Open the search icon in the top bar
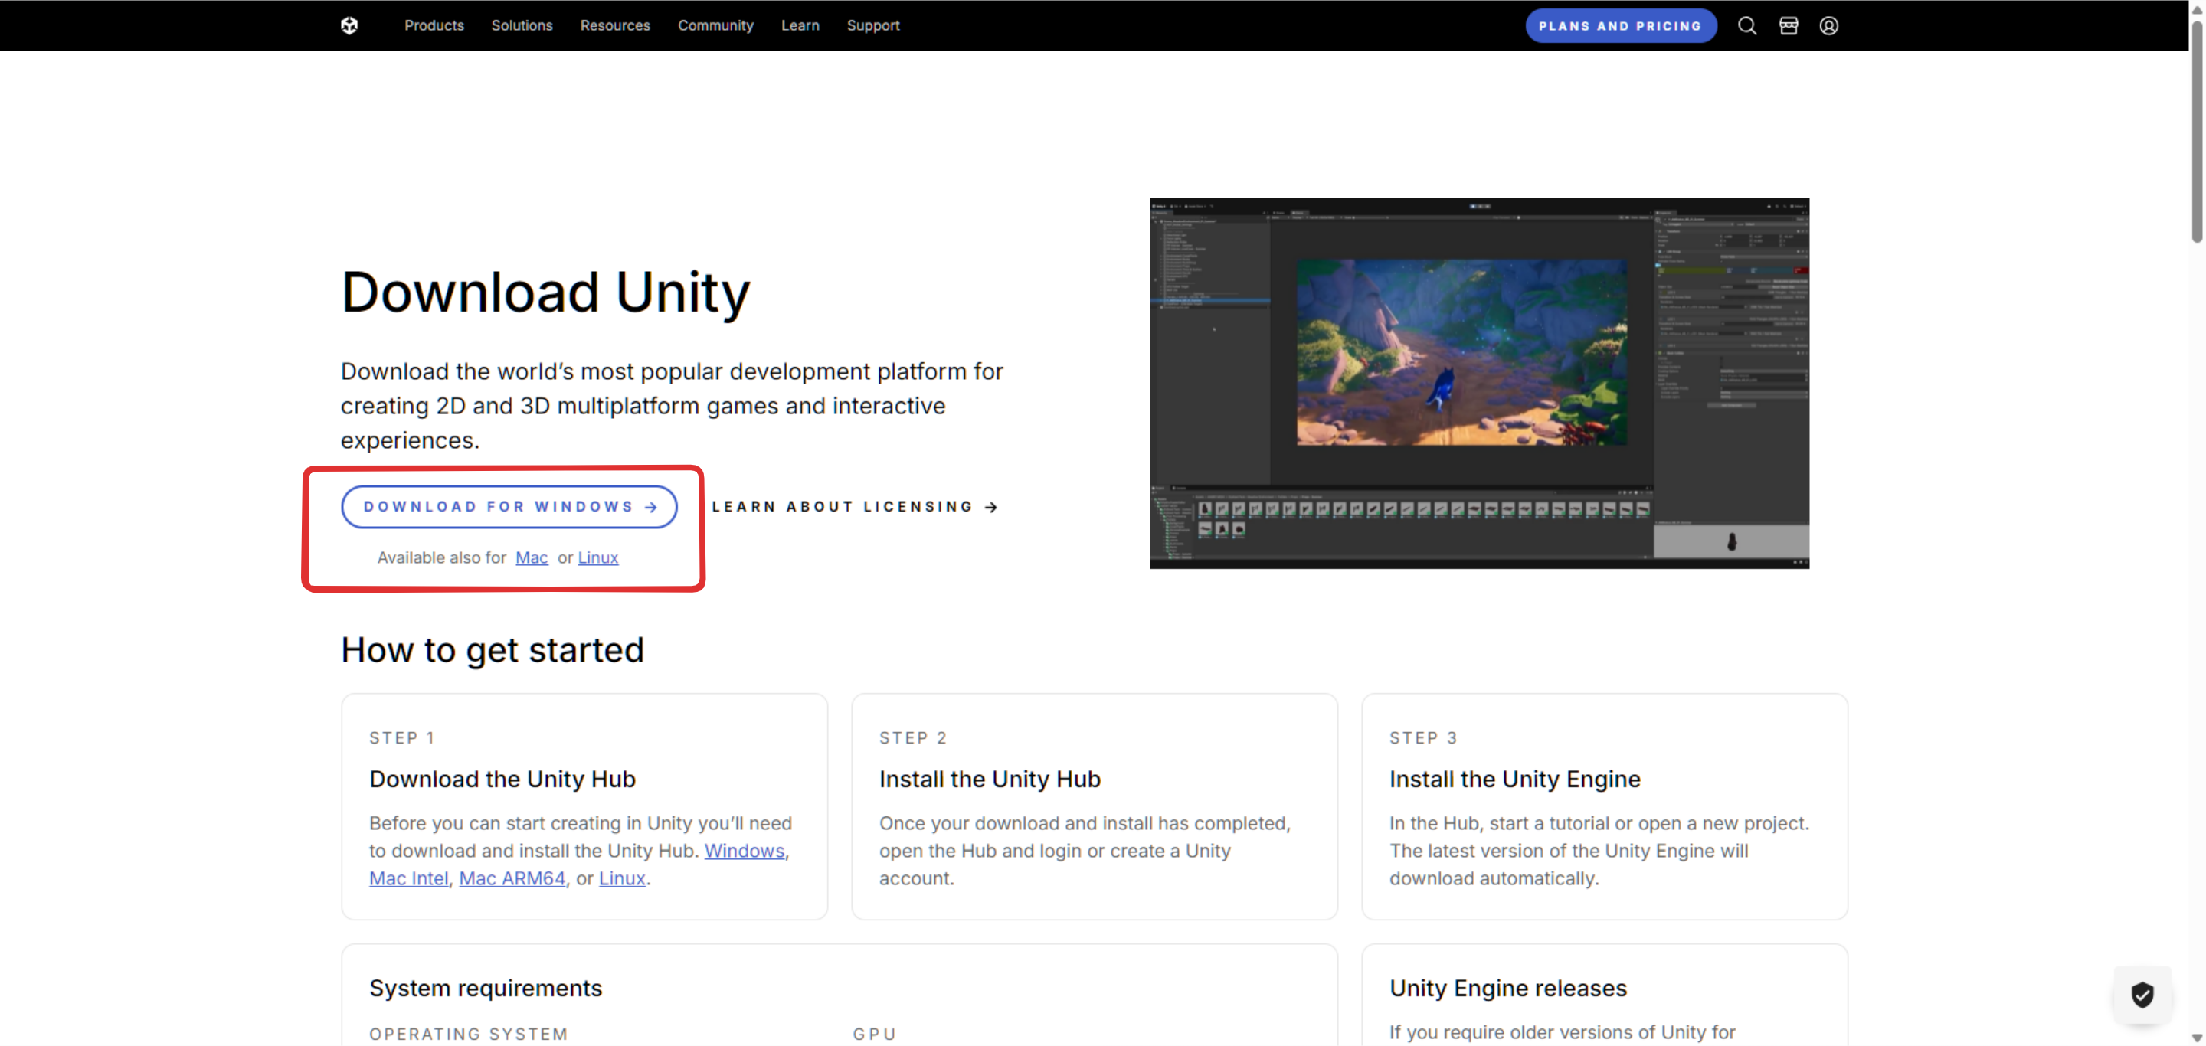The image size is (2206, 1046). pos(1747,25)
